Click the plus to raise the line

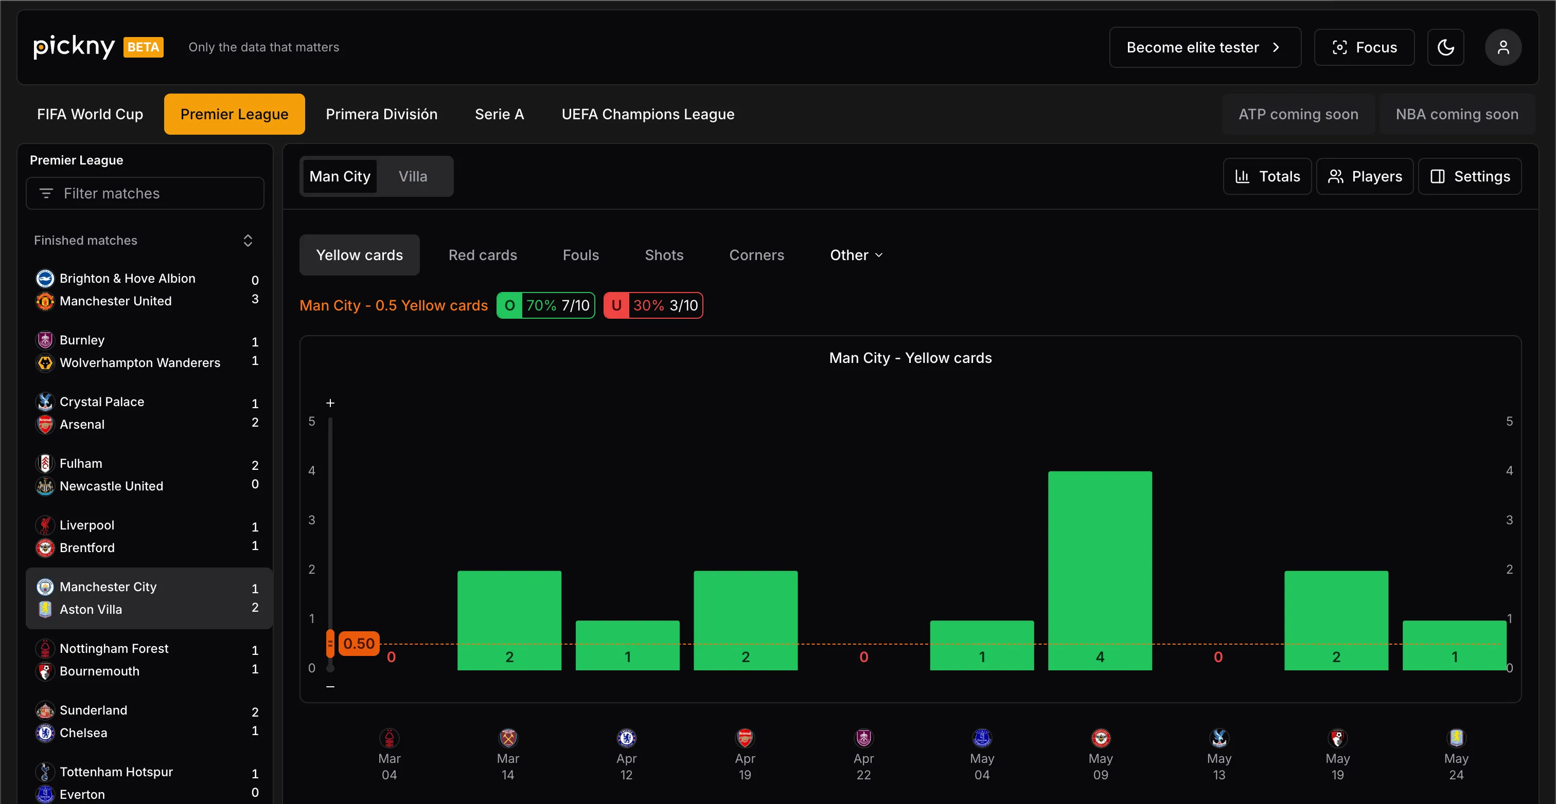pos(330,403)
